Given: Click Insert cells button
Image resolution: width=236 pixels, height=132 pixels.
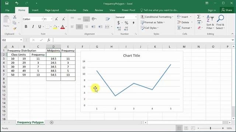Looking at the screenshot, I should [184, 17].
